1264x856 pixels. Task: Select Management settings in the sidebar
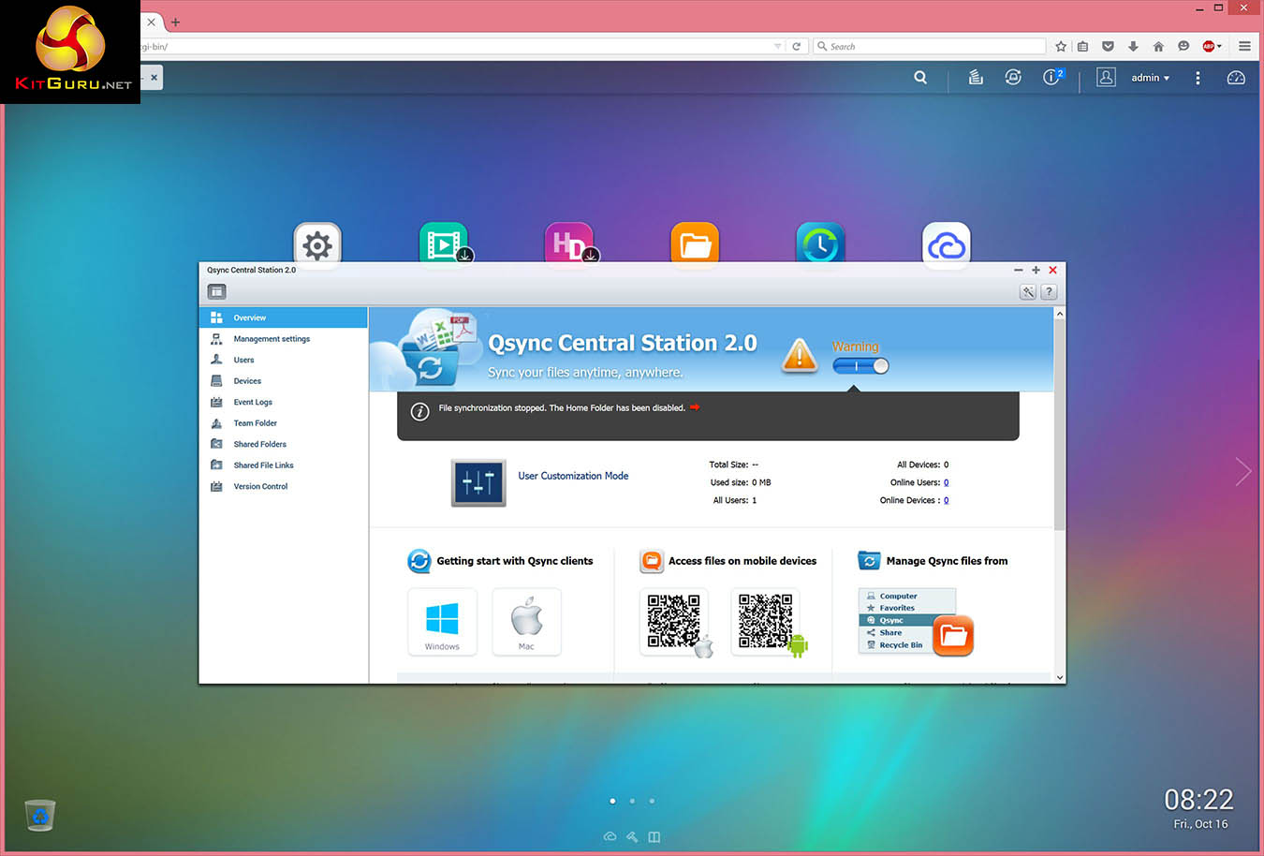tap(272, 339)
